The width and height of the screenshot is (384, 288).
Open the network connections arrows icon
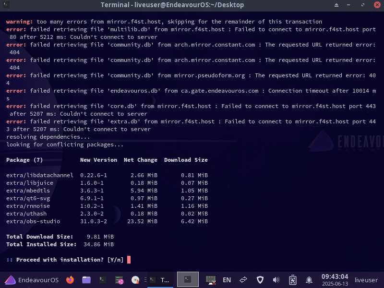(x=243, y=280)
